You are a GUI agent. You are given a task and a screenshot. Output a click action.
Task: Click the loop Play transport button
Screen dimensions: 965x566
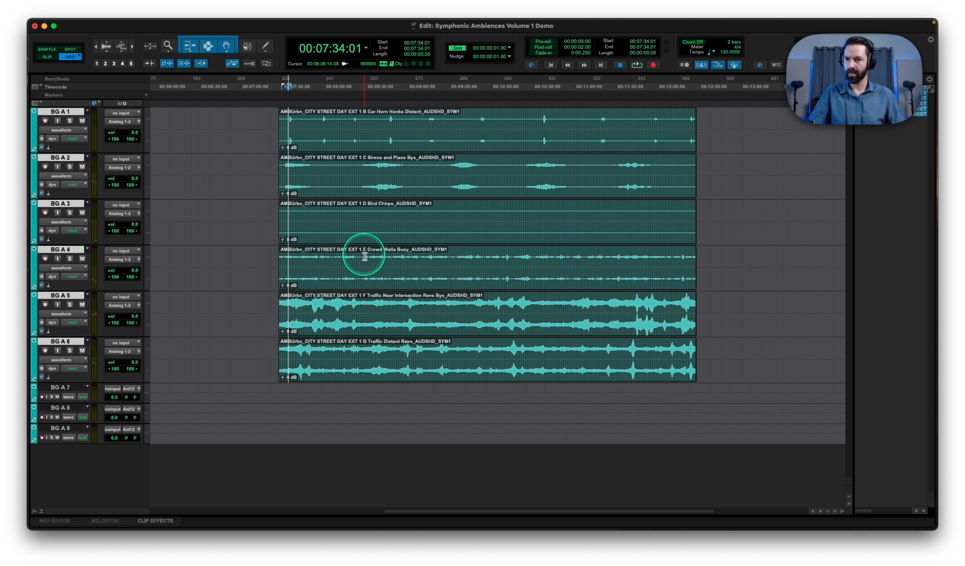tap(637, 65)
